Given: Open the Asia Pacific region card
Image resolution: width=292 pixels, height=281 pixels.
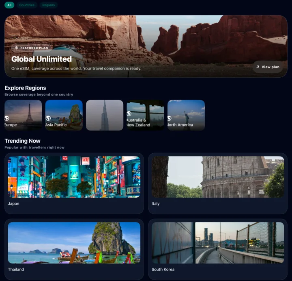Looking at the screenshot, I should [64, 115].
